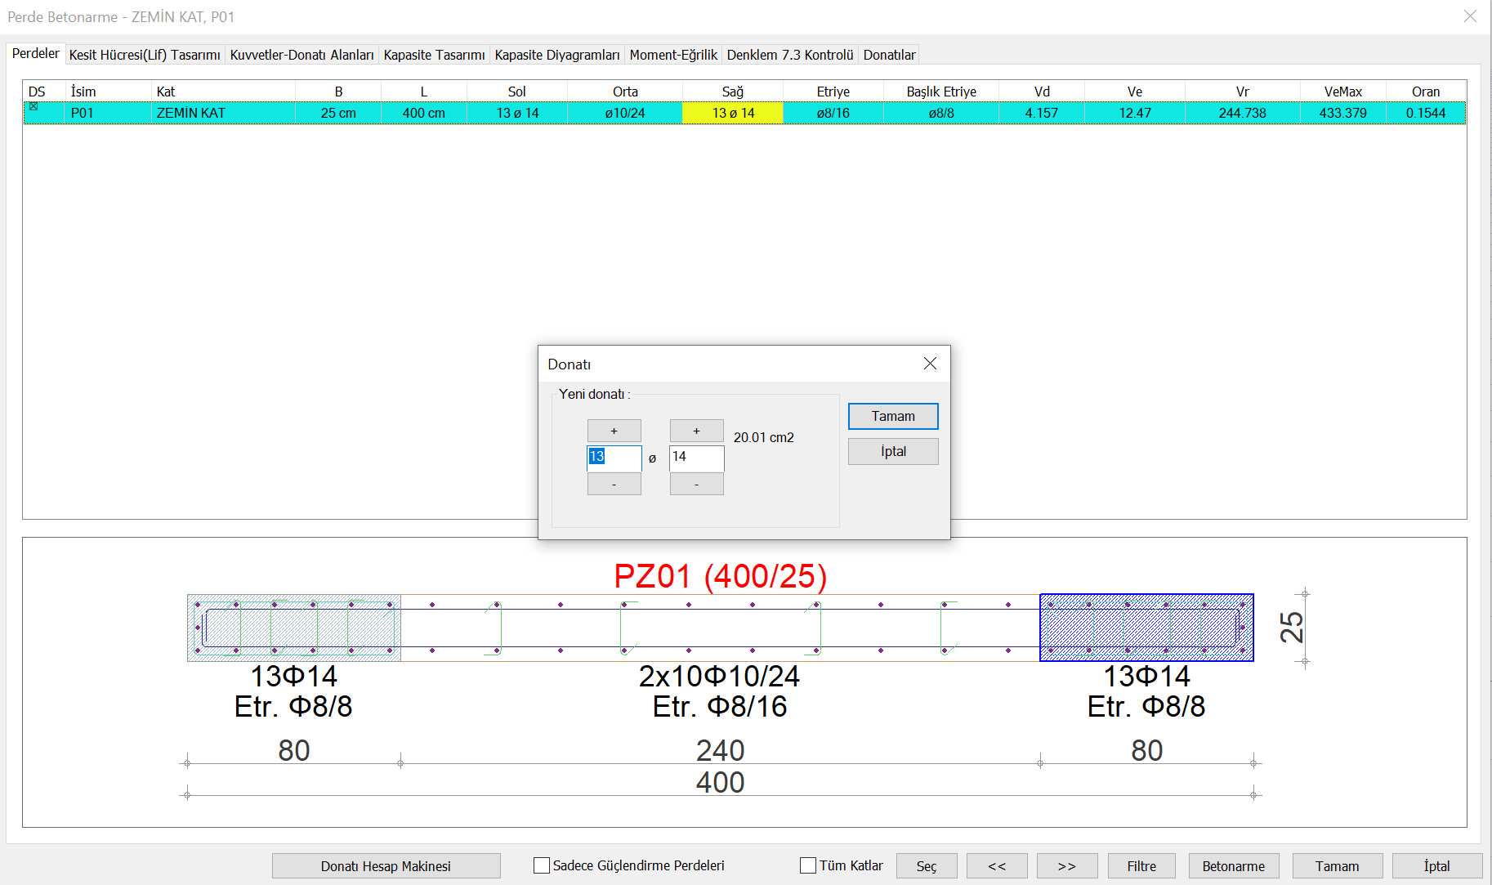Click the bar diameter field showing 14
Image resolution: width=1492 pixels, height=885 pixels.
(x=696, y=458)
